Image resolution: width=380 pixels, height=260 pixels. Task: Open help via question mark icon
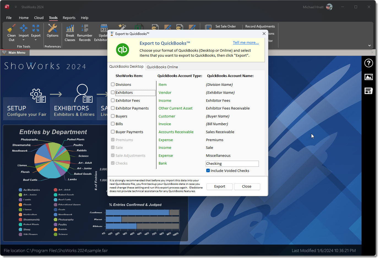tap(368, 63)
